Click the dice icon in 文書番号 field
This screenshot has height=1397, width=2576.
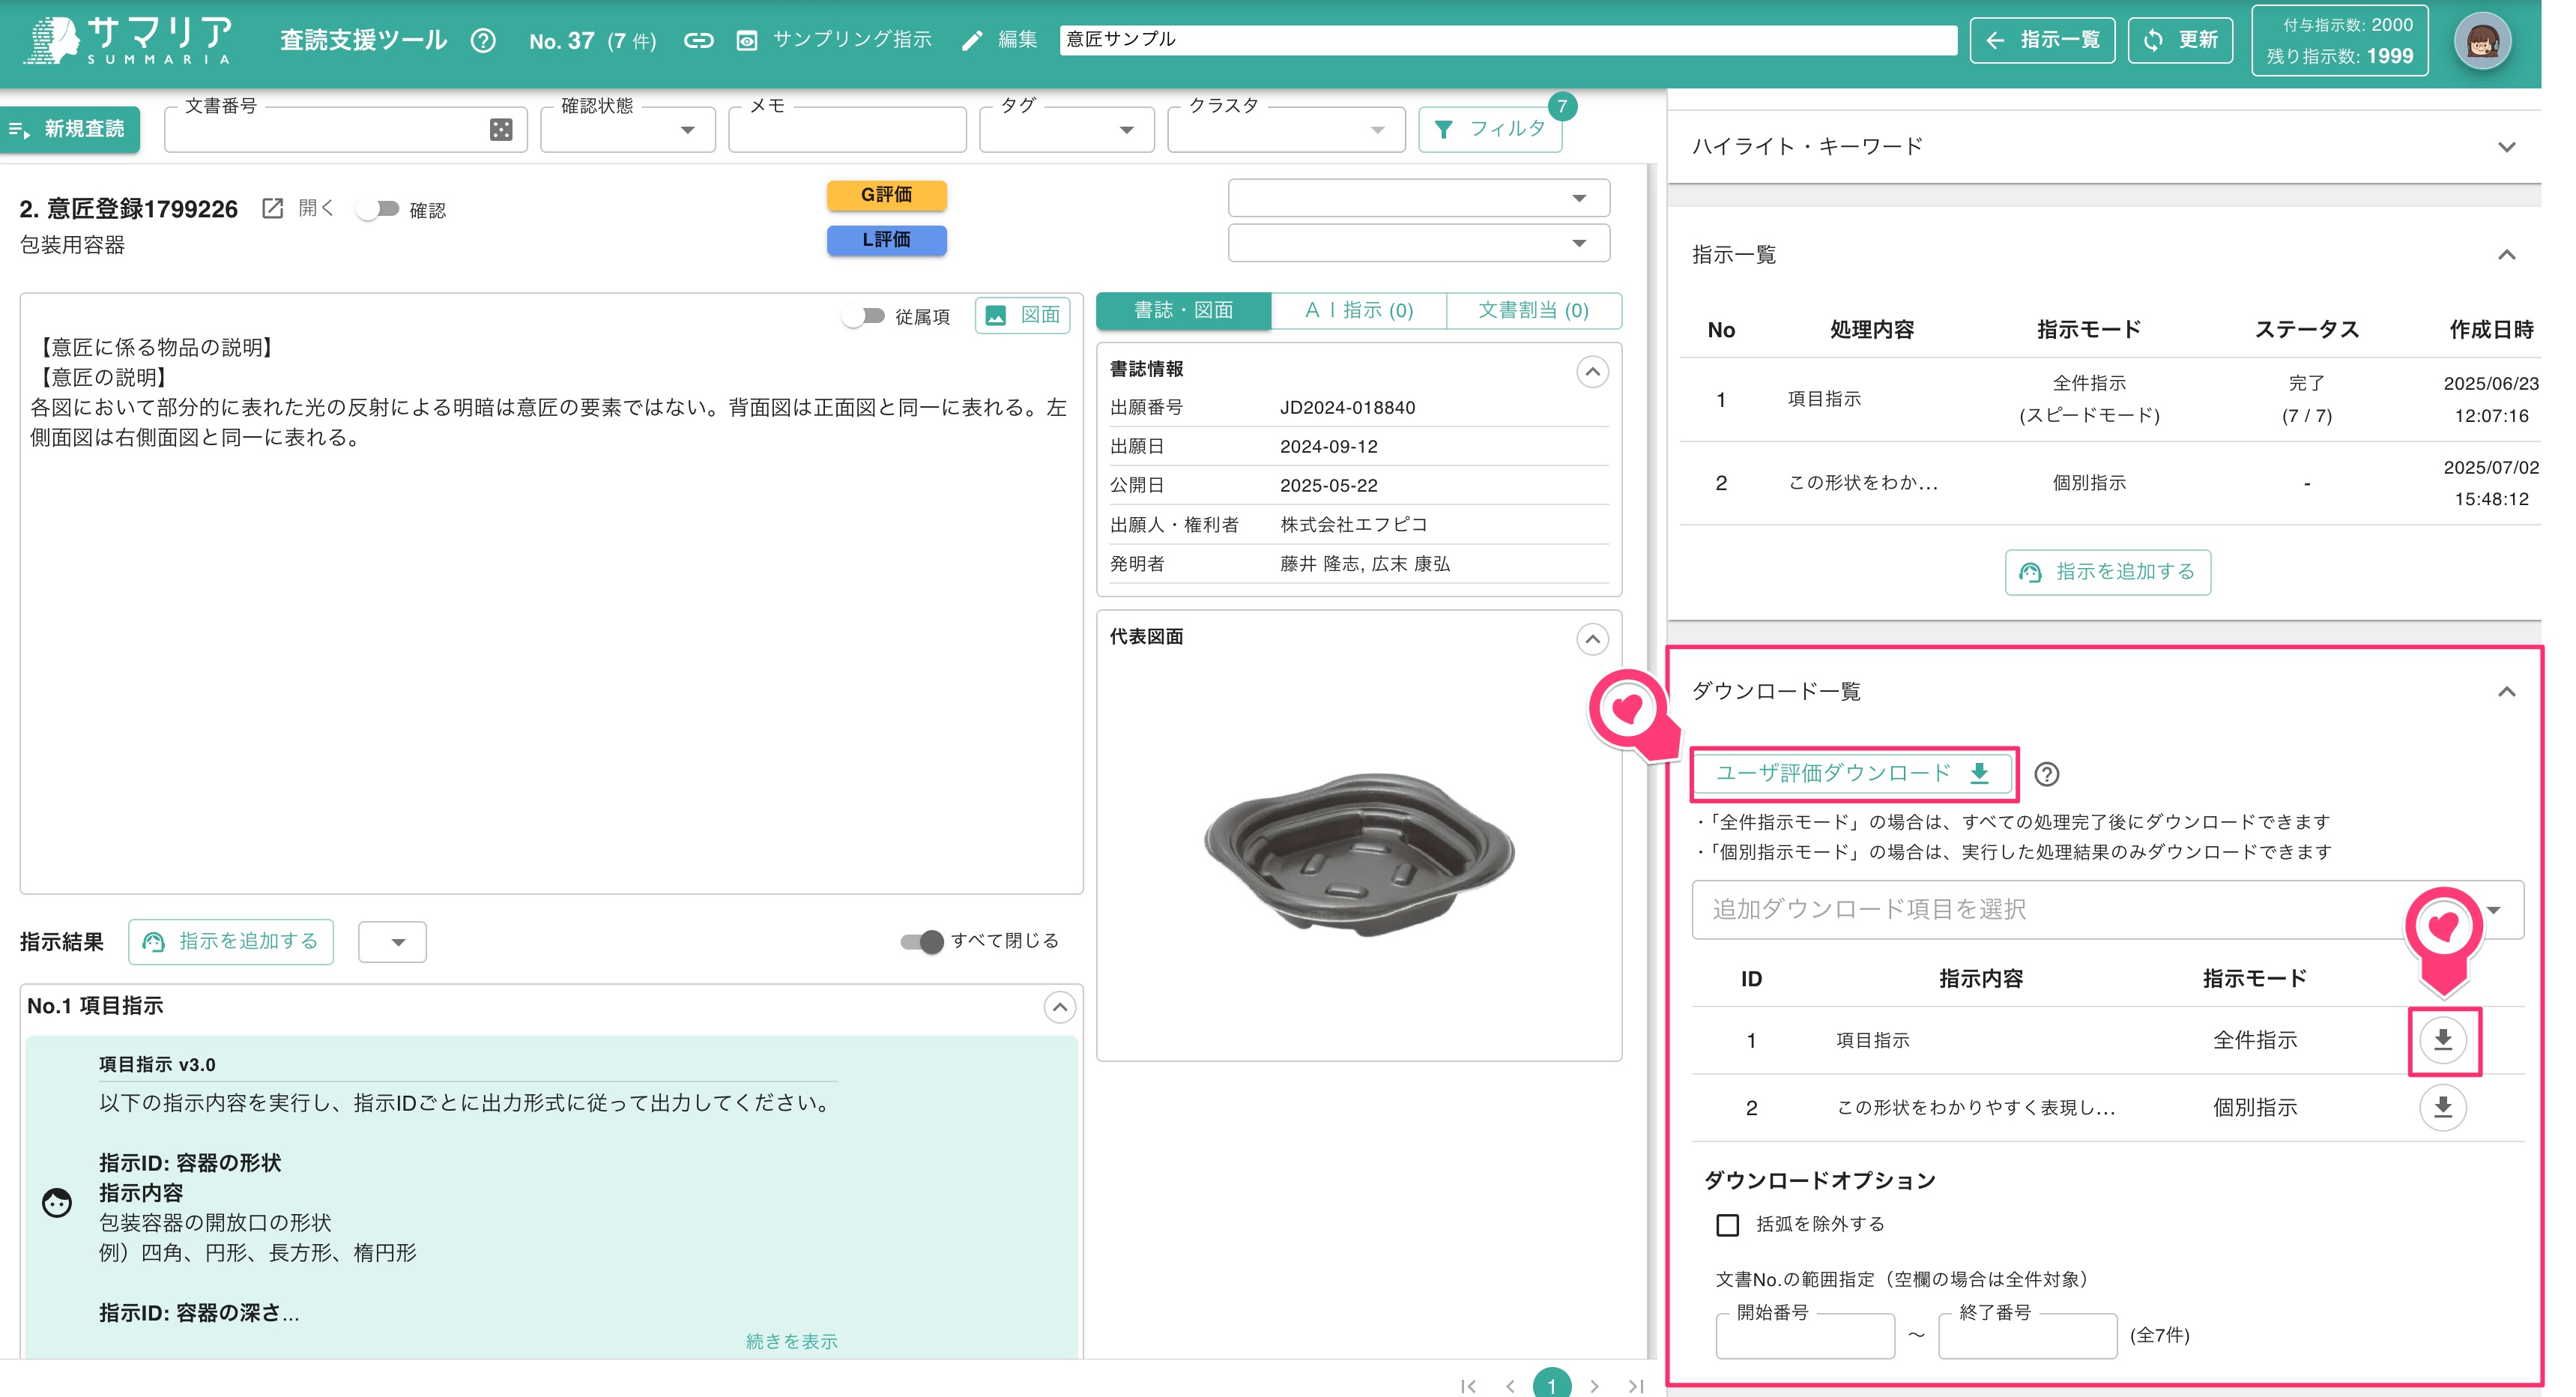click(x=501, y=129)
